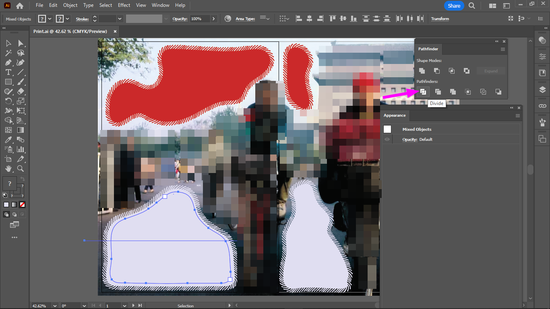This screenshot has width=550, height=309.
Task: Select the Hand tool
Action: [x=8, y=169]
